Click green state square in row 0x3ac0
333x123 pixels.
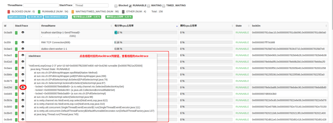pos(16,56)
